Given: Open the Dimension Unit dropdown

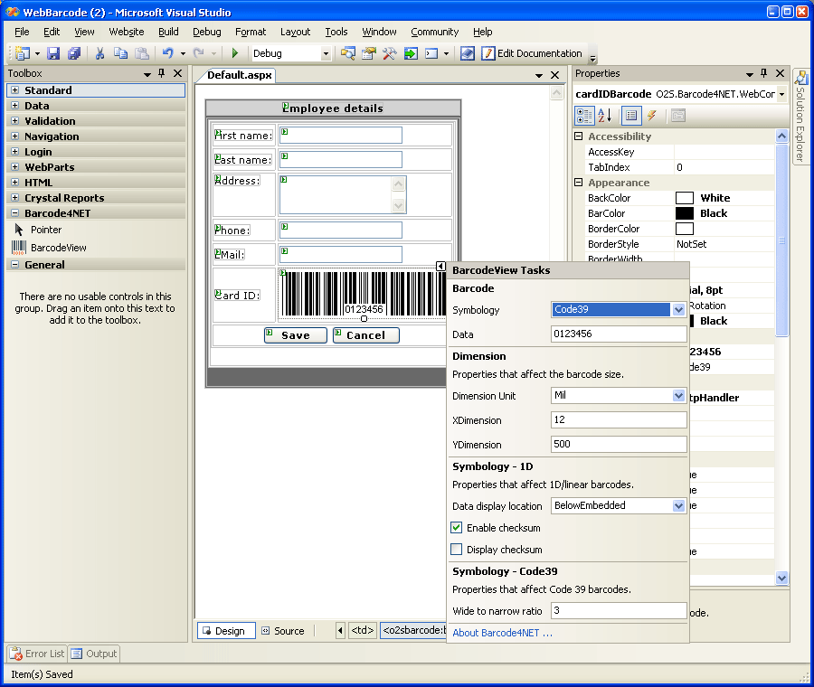Looking at the screenshot, I should tap(678, 396).
